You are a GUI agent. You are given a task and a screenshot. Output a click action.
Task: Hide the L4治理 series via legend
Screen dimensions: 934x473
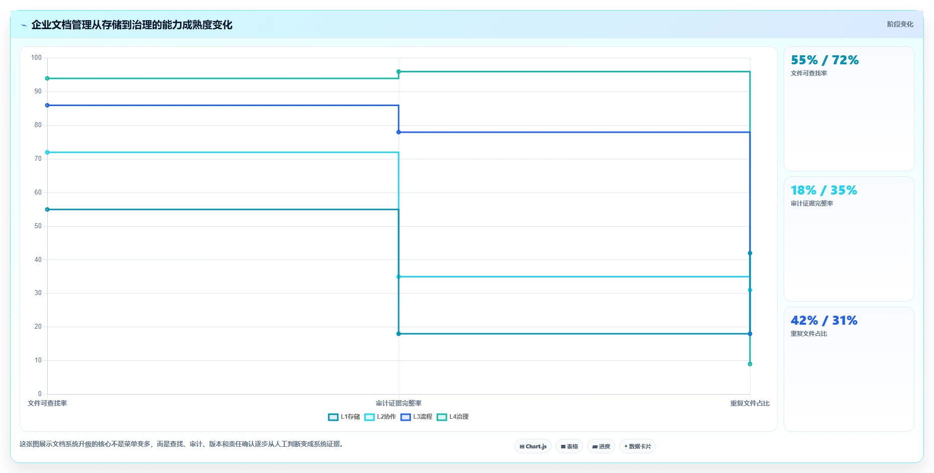(x=452, y=417)
